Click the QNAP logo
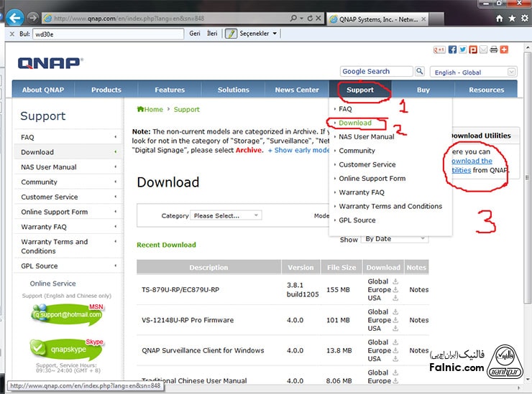This screenshot has height=394, width=532. pos(49,63)
